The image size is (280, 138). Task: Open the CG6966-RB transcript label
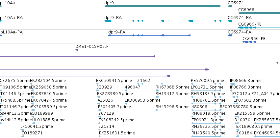click(x=250, y=24)
